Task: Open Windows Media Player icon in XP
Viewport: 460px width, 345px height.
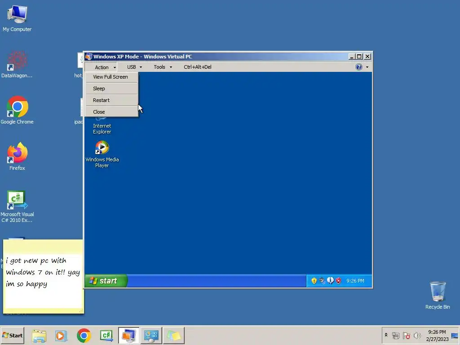Action: (x=102, y=155)
